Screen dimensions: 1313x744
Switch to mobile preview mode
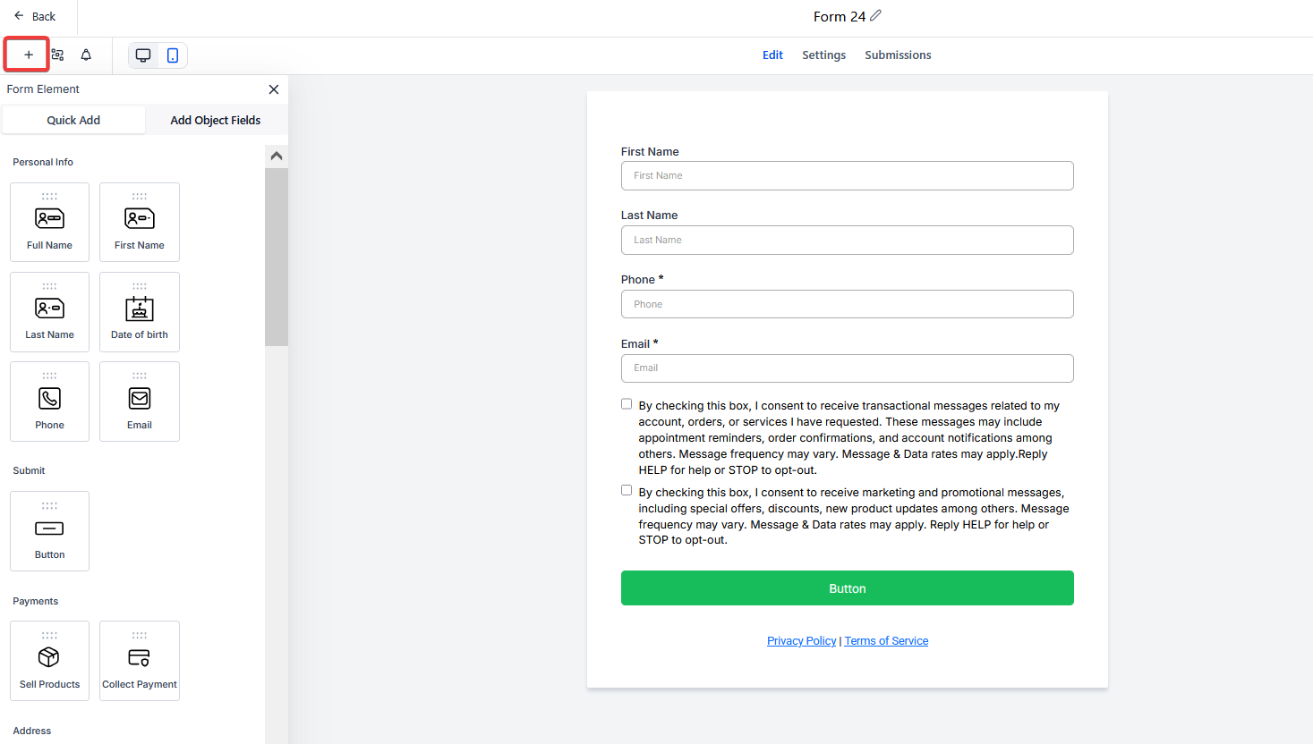click(173, 55)
